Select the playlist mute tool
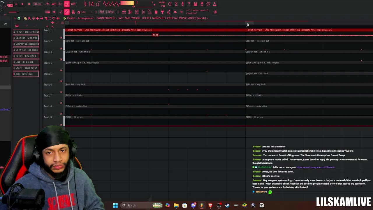 tap(38, 18)
